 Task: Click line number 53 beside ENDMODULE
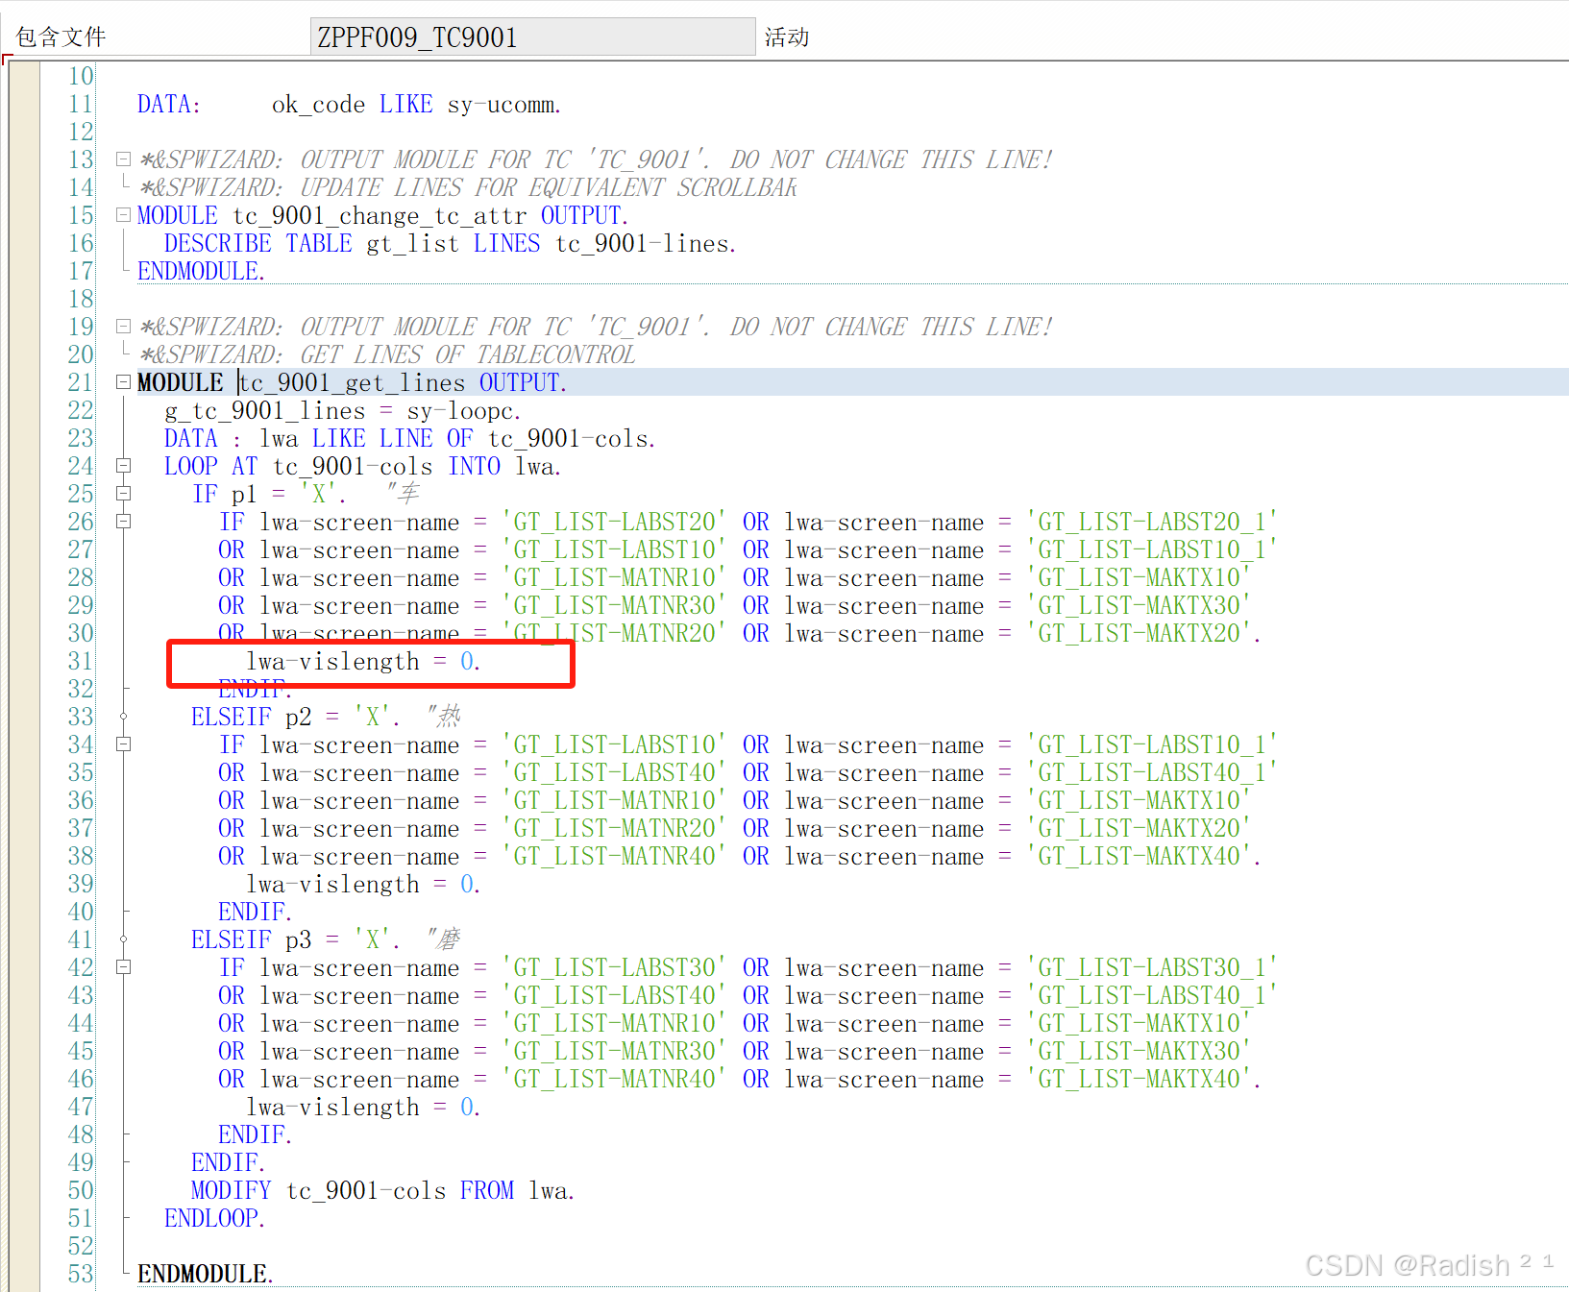[81, 1273]
